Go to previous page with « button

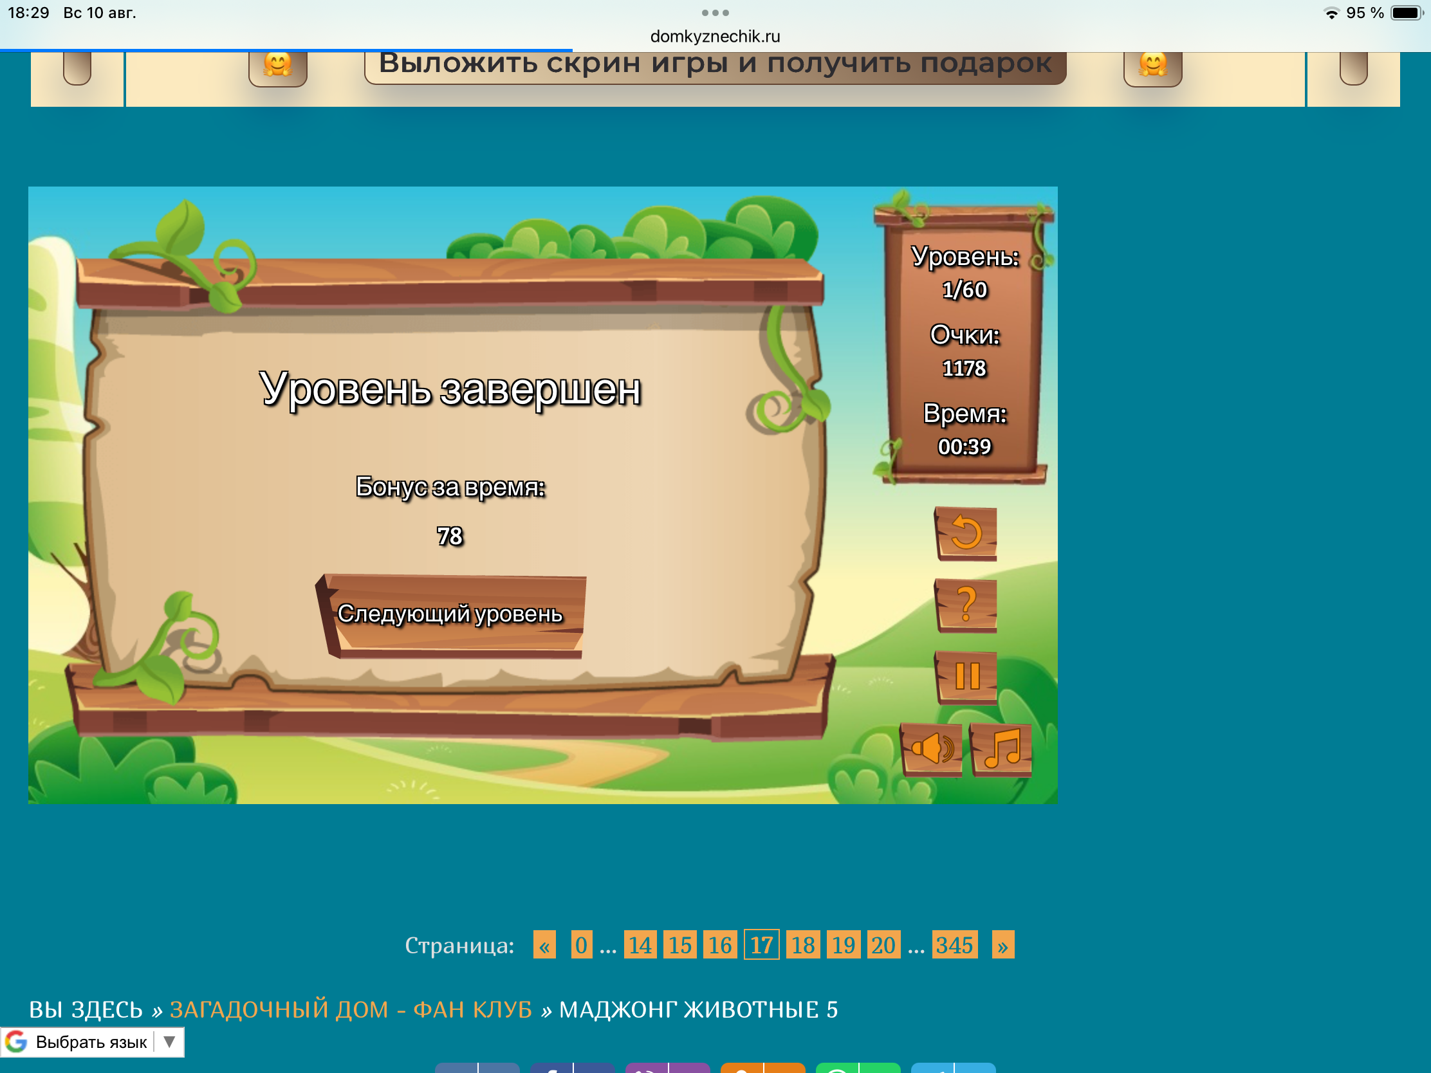545,945
